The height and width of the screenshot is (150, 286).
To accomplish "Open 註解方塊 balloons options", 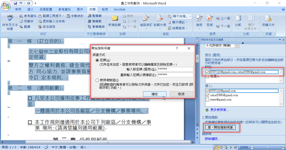I will click(159, 22).
